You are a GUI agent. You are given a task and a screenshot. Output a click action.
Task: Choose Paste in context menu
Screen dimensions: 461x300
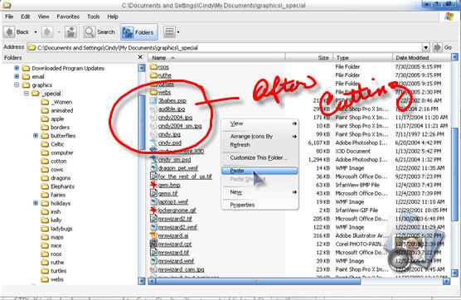click(260, 171)
